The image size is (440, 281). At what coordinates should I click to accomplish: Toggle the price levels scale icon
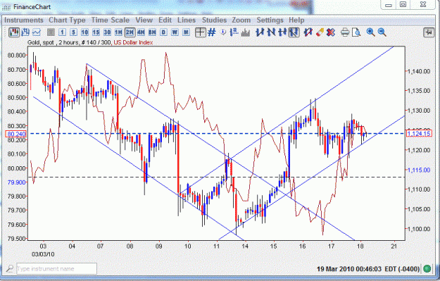234,32
